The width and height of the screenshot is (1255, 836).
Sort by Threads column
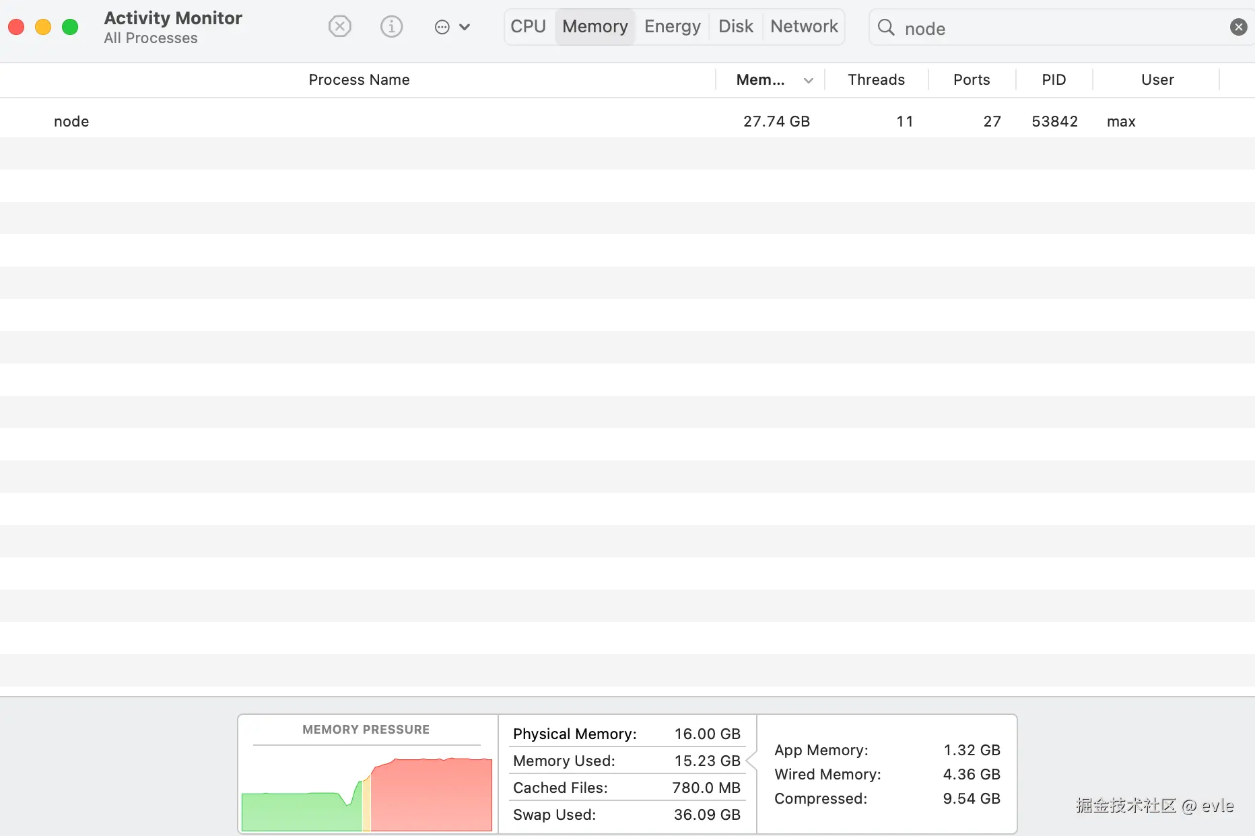point(877,80)
